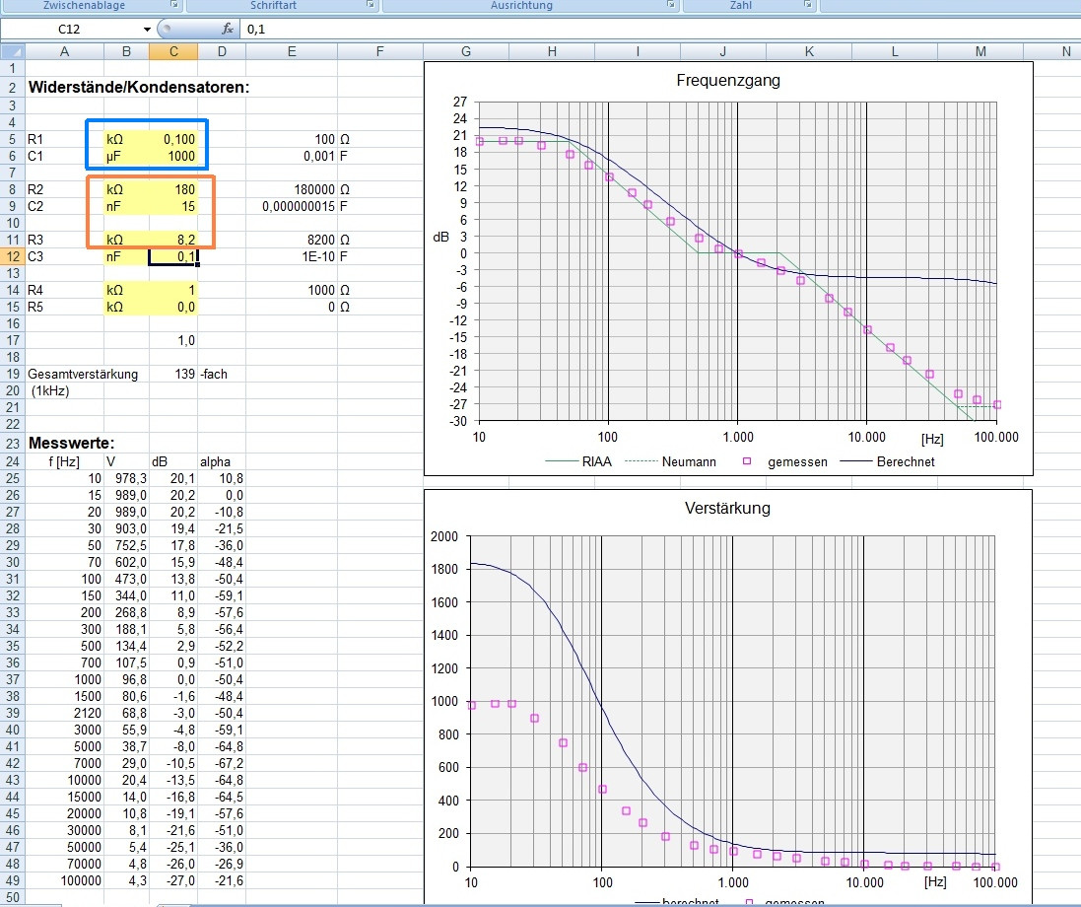The image size is (1081, 907).
Task: Click the formula bar containing 0,1
Action: click(x=660, y=29)
